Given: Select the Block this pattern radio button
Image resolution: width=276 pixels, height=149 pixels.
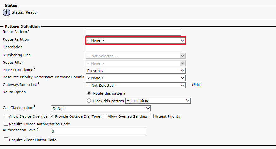Looking at the screenshot, I should (x=89, y=101).
